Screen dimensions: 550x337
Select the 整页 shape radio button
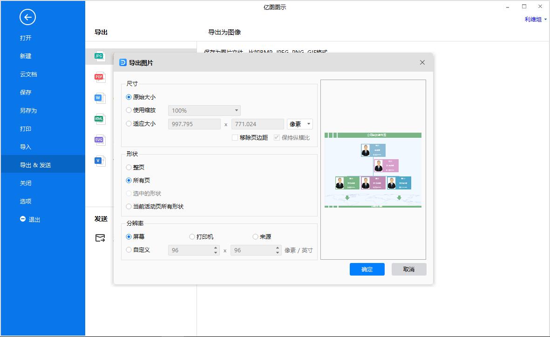(x=129, y=167)
